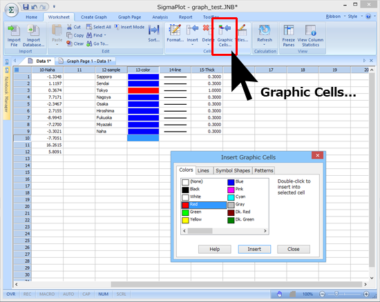Adjust the zoom slider in status bar
The image size is (380, 302).
pos(336,294)
